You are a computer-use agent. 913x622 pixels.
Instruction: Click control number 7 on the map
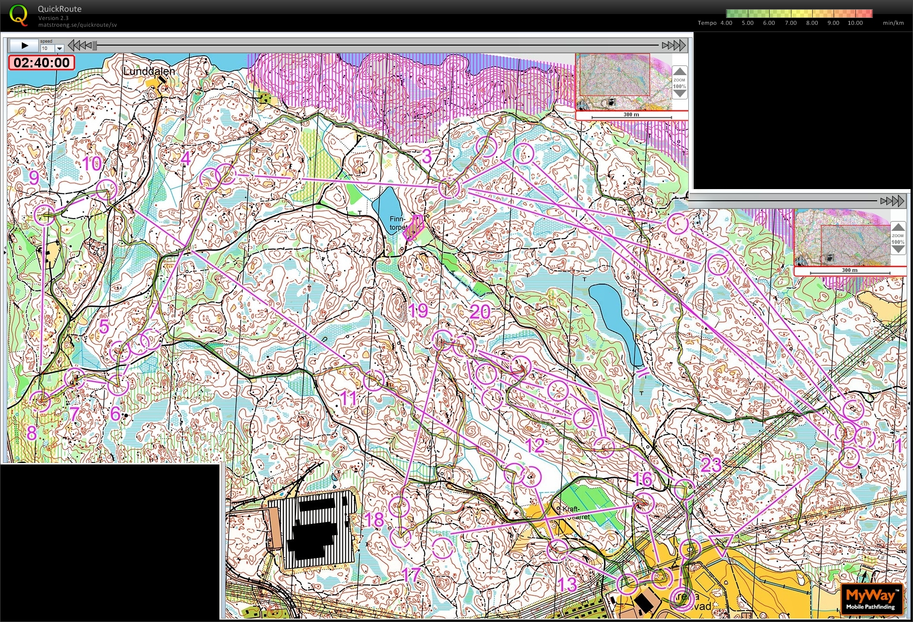click(x=74, y=414)
